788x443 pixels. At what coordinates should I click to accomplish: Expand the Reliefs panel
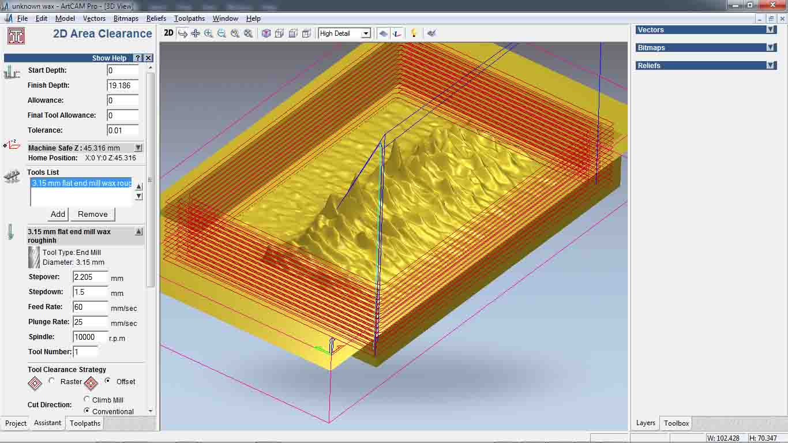770,66
